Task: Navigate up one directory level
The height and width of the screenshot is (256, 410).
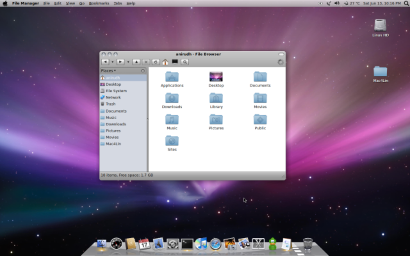Action: pyautogui.click(x=136, y=62)
